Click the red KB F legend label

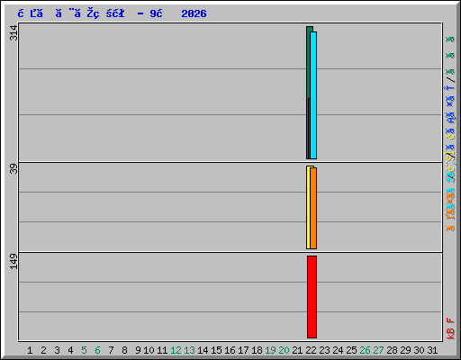pos(450,328)
